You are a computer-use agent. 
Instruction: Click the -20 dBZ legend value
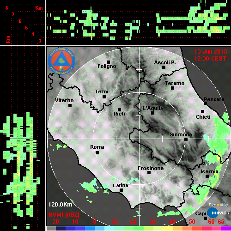55,222
